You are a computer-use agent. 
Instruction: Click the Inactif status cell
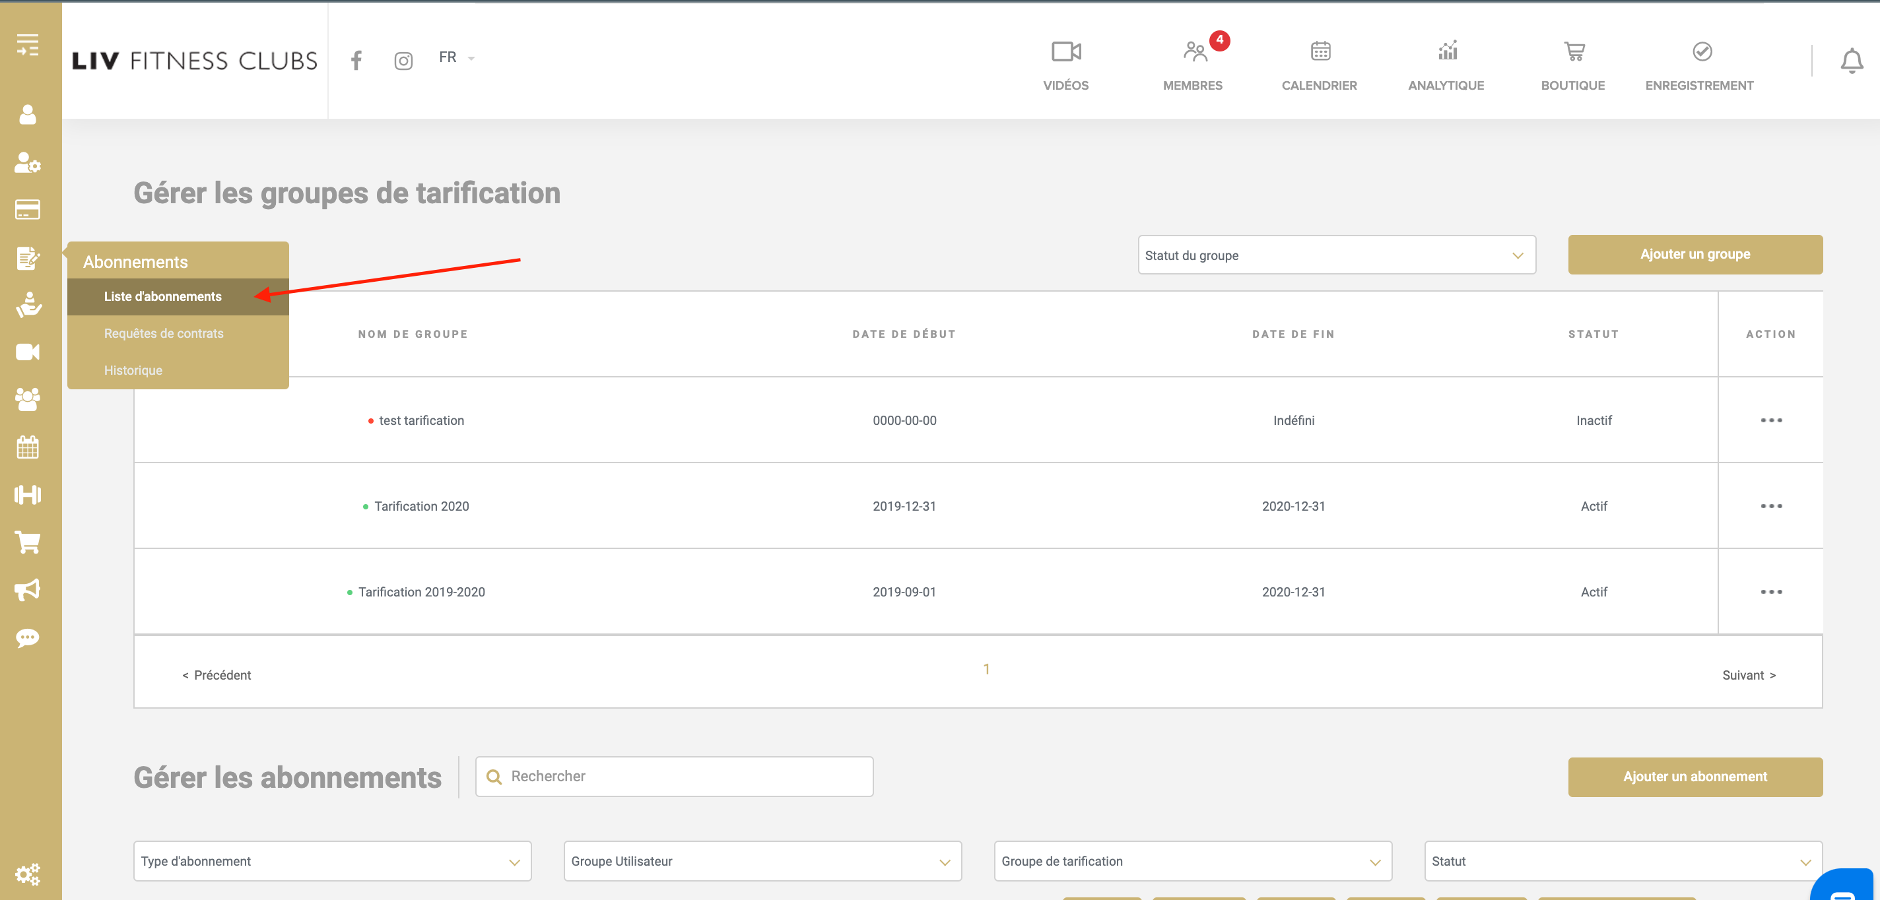(x=1594, y=420)
